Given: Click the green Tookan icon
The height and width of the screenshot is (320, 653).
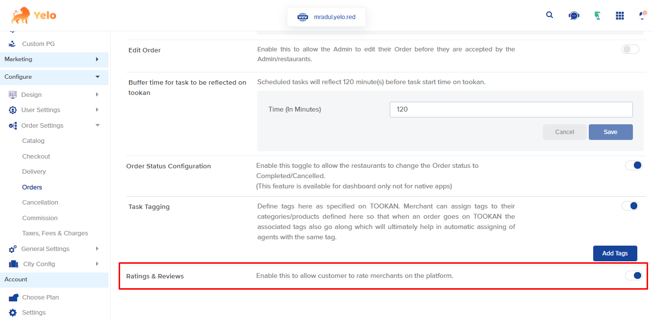Looking at the screenshot, I should pyautogui.click(x=597, y=15).
